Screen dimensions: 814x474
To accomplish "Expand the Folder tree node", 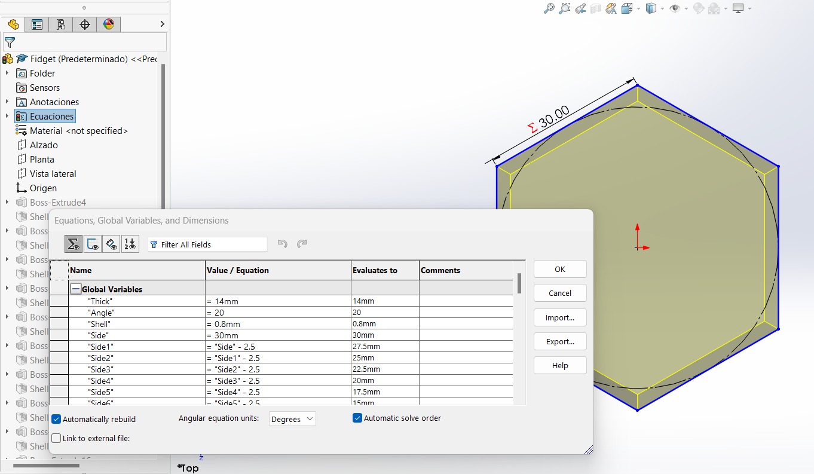I will click(7, 73).
